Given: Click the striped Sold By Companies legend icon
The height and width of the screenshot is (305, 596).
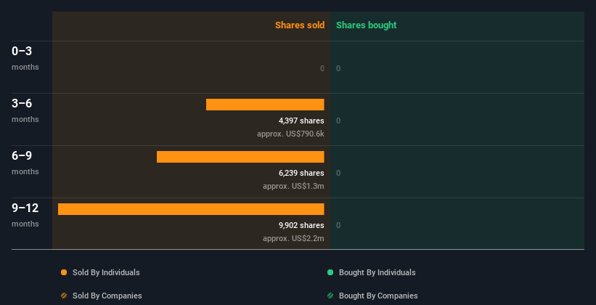Looking at the screenshot, I should click(64, 296).
